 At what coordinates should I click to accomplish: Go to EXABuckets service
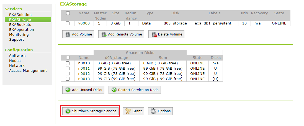(20, 25)
